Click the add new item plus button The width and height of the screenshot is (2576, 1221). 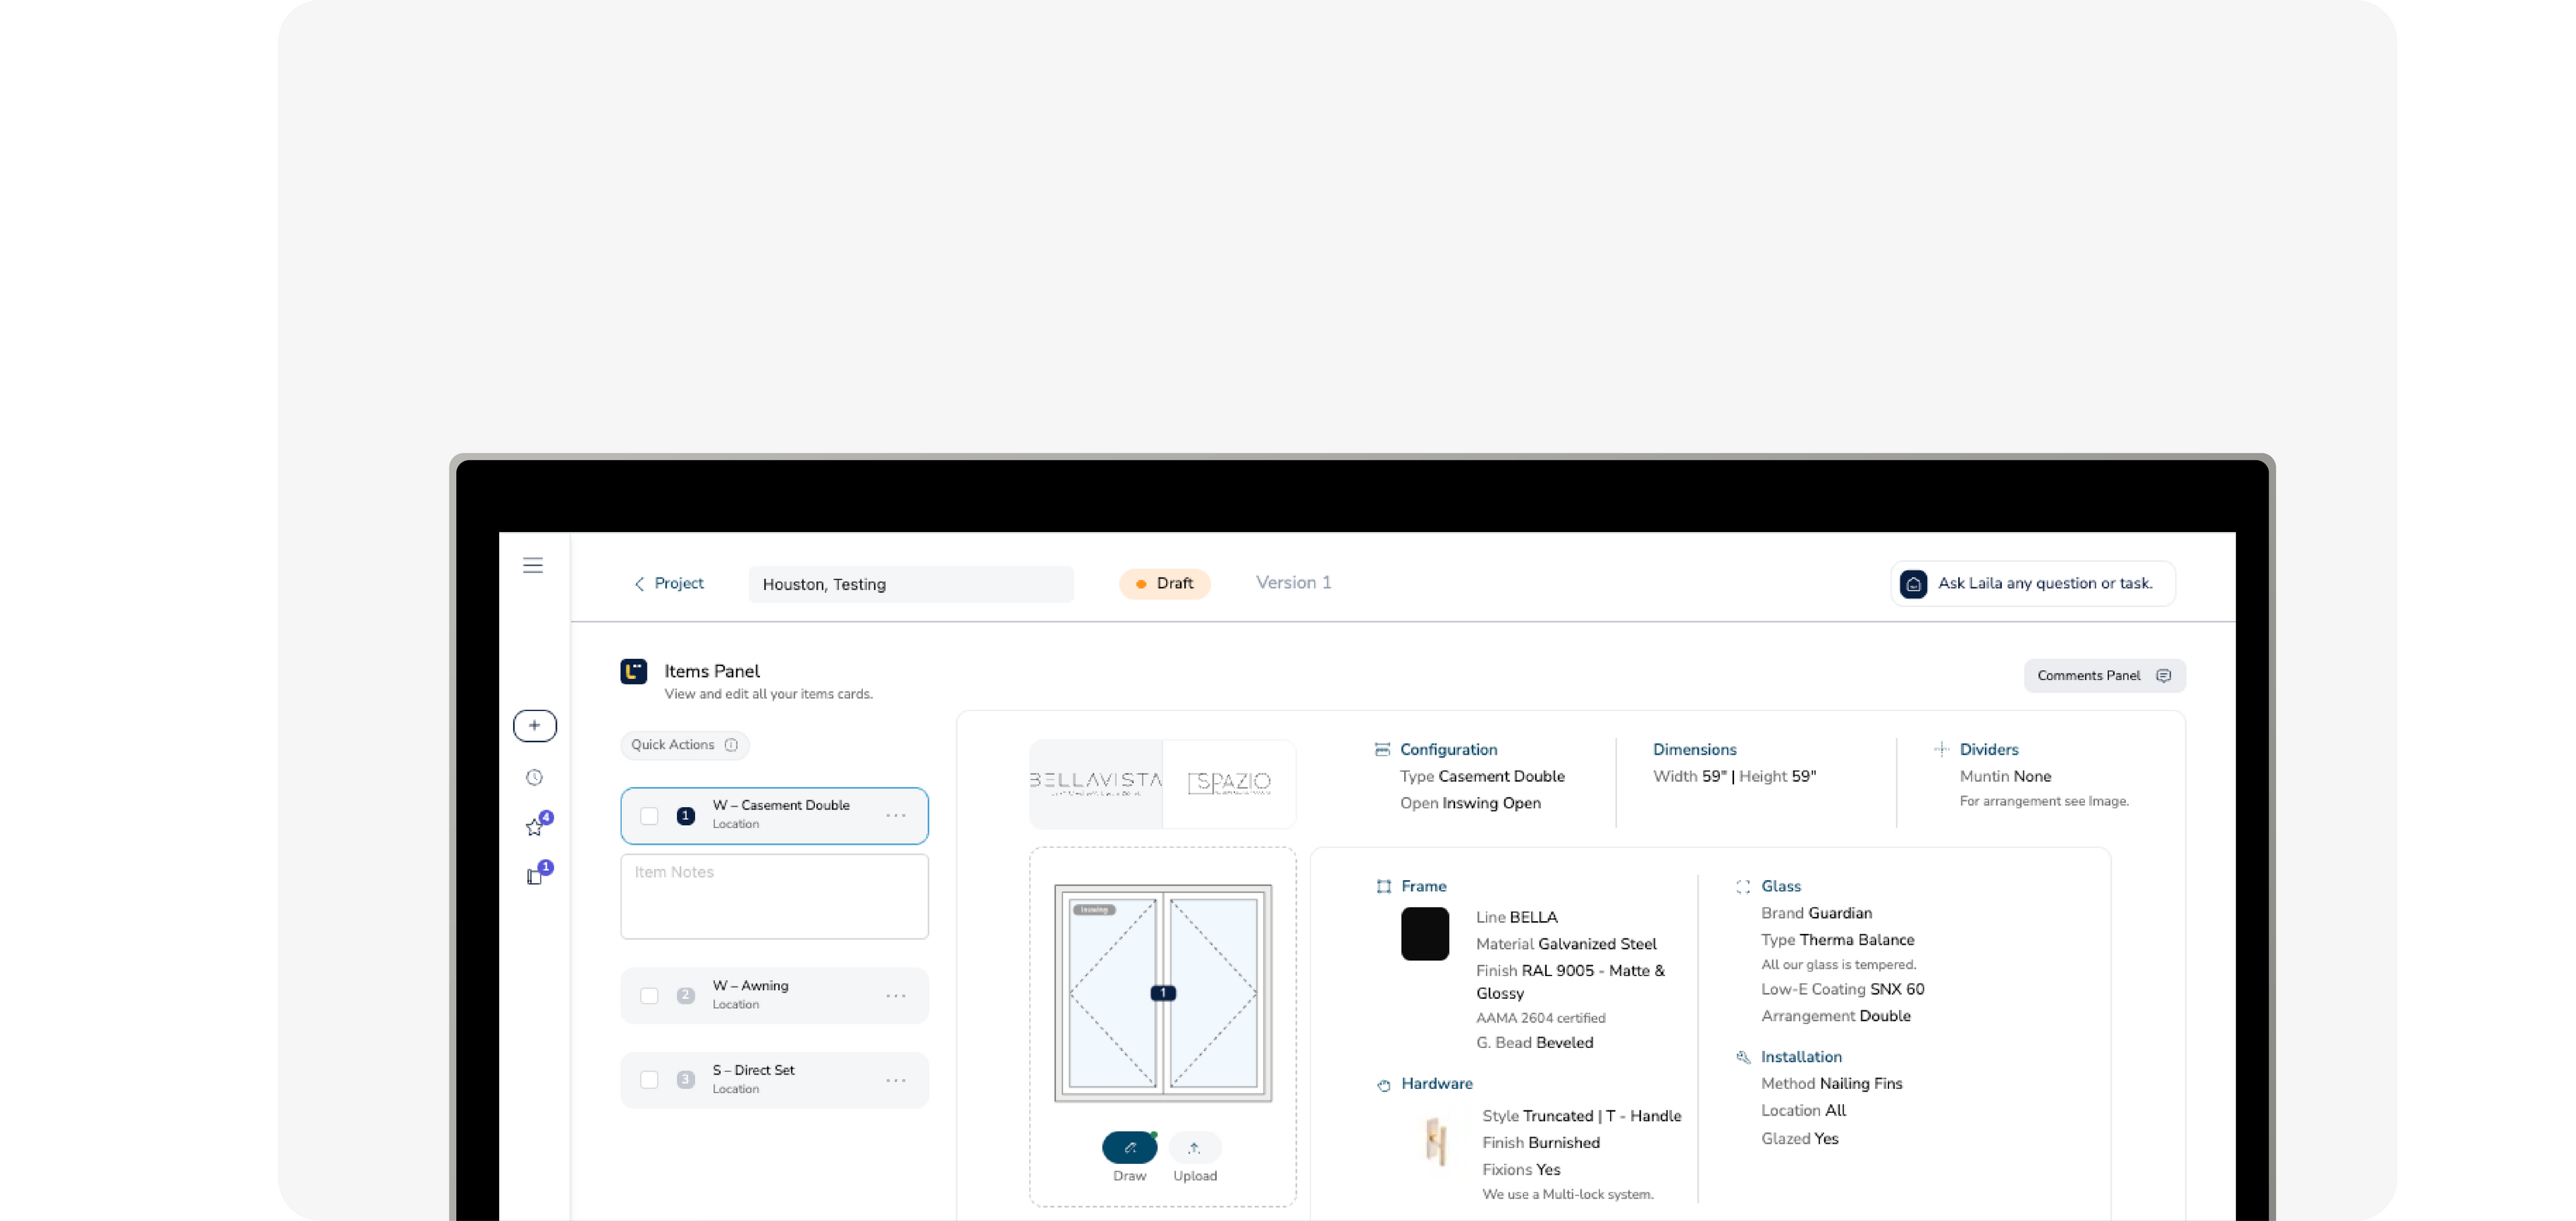(535, 725)
